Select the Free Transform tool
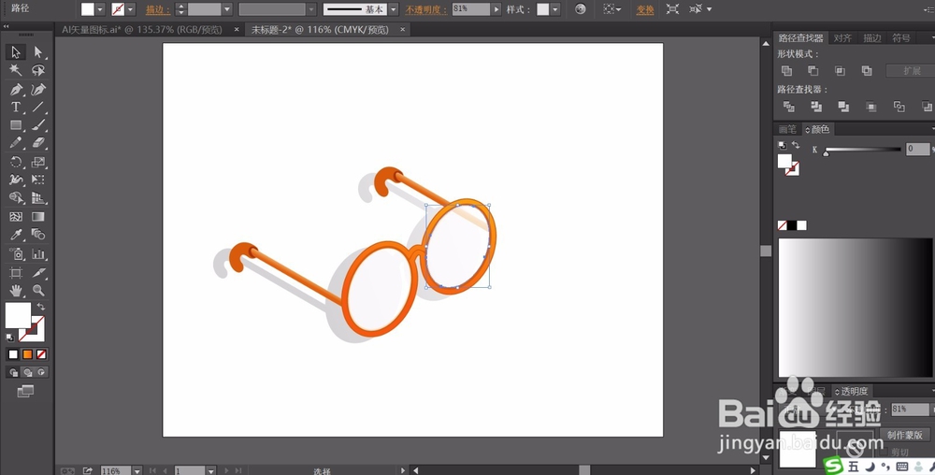 (38, 180)
